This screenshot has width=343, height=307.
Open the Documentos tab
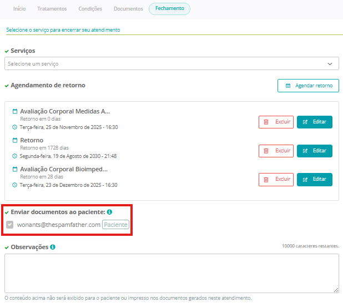coord(128,9)
